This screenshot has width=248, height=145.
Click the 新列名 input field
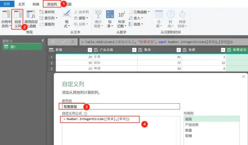121,106
